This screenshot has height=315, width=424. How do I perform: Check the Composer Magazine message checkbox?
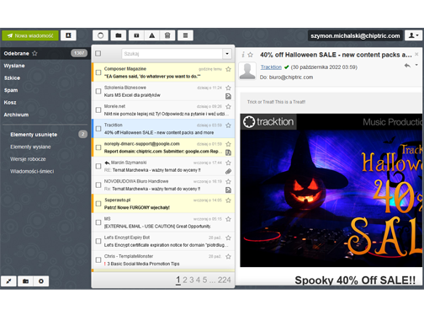(98, 72)
